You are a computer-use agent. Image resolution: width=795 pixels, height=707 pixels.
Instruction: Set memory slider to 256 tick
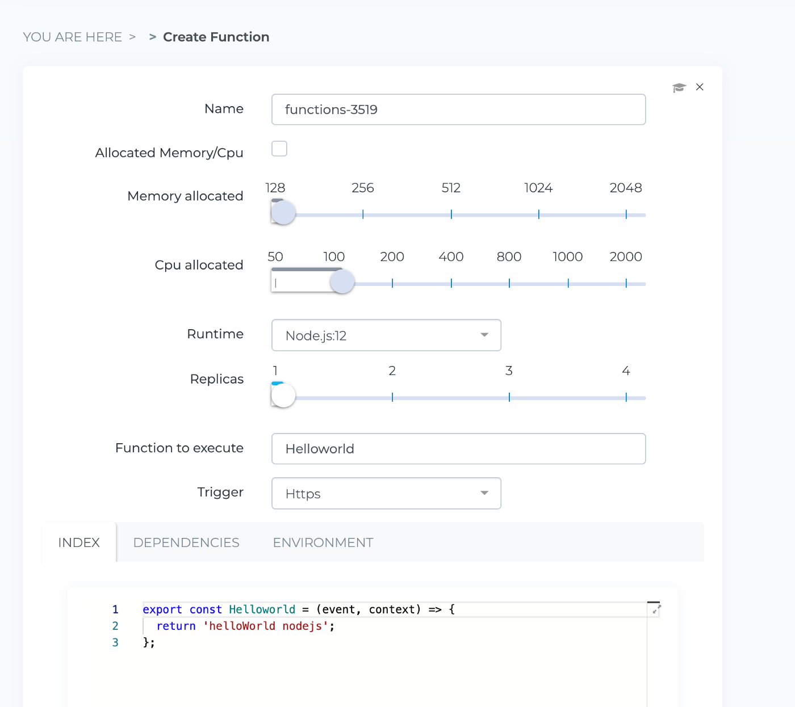coord(363,214)
